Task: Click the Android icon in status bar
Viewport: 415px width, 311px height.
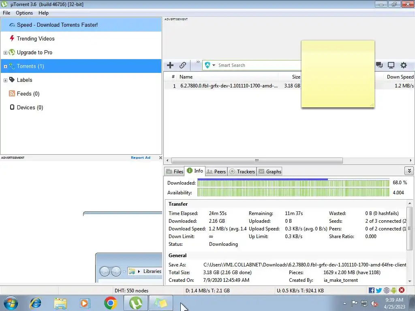Action: (x=394, y=290)
